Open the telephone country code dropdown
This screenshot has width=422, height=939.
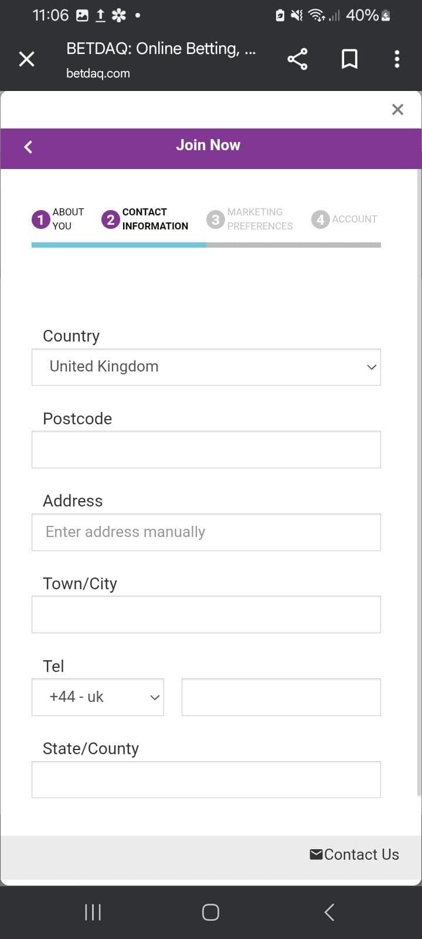(x=97, y=697)
